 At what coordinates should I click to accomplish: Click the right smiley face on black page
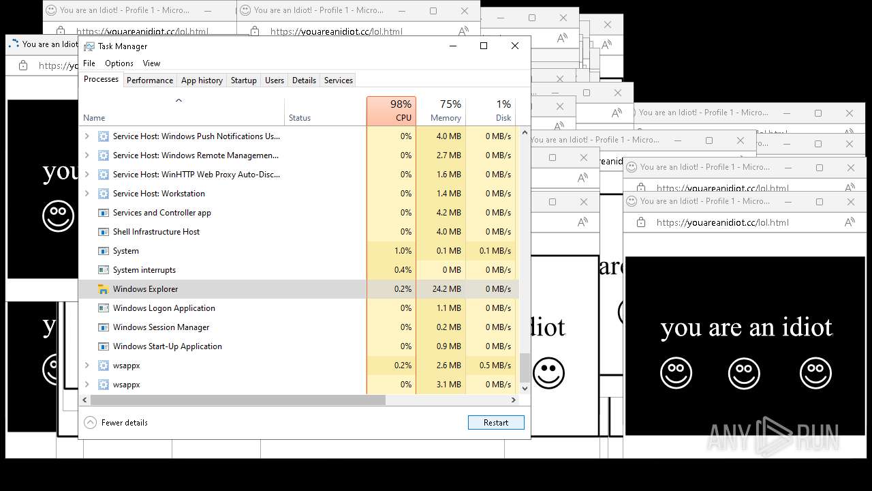(815, 373)
